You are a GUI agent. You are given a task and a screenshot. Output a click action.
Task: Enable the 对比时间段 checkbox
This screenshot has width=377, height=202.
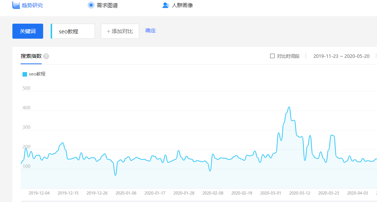click(x=272, y=56)
